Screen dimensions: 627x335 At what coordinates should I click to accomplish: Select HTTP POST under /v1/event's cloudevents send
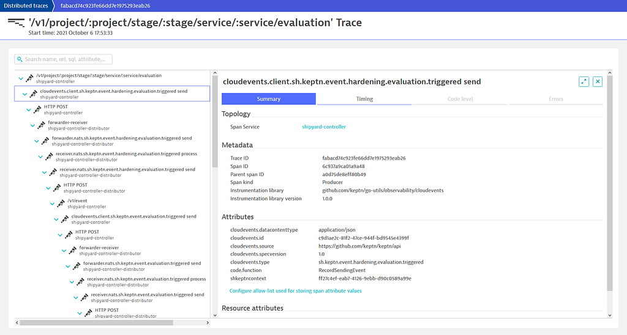(112, 235)
